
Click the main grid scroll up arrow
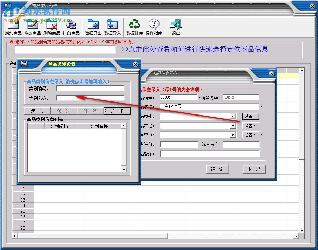[x=302, y=71]
